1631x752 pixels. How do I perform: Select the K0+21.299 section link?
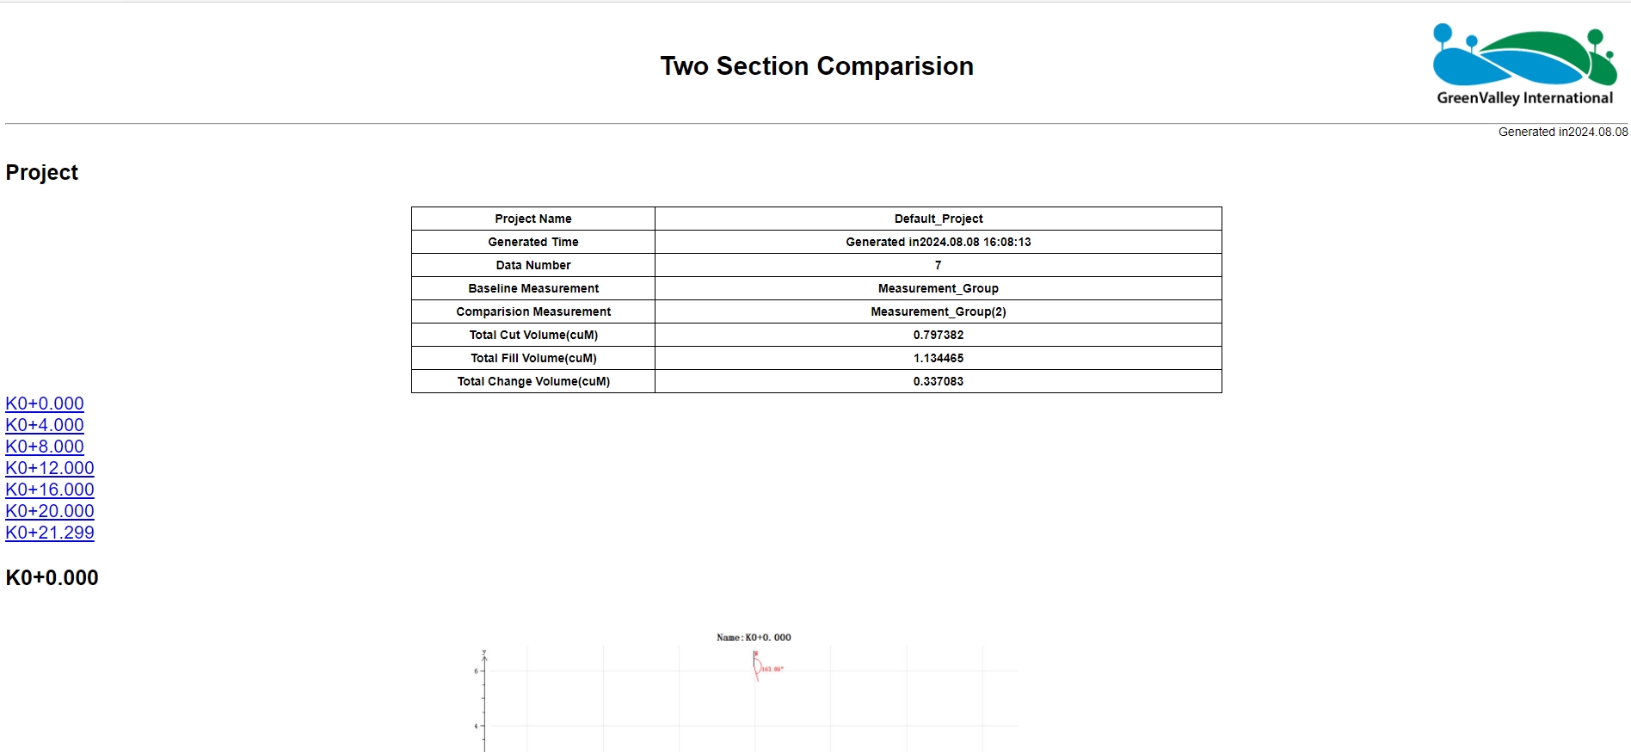pos(50,533)
